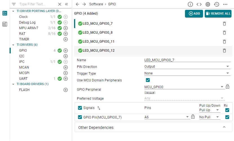
Task: Delete the LED_MCU_GPIO0_8 instance
Action: click(224, 33)
